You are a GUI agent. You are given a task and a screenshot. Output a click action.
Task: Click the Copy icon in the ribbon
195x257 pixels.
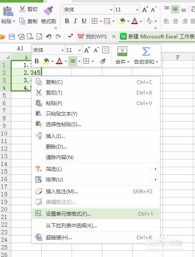(x=22, y=21)
